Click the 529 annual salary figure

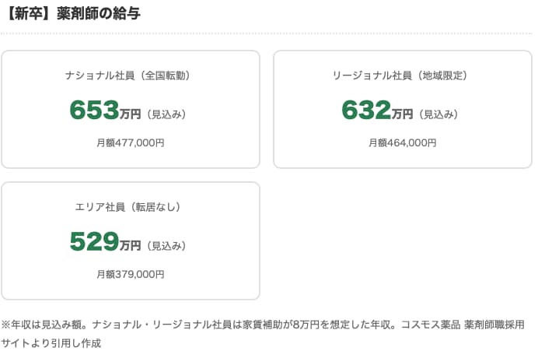(93, 242)
